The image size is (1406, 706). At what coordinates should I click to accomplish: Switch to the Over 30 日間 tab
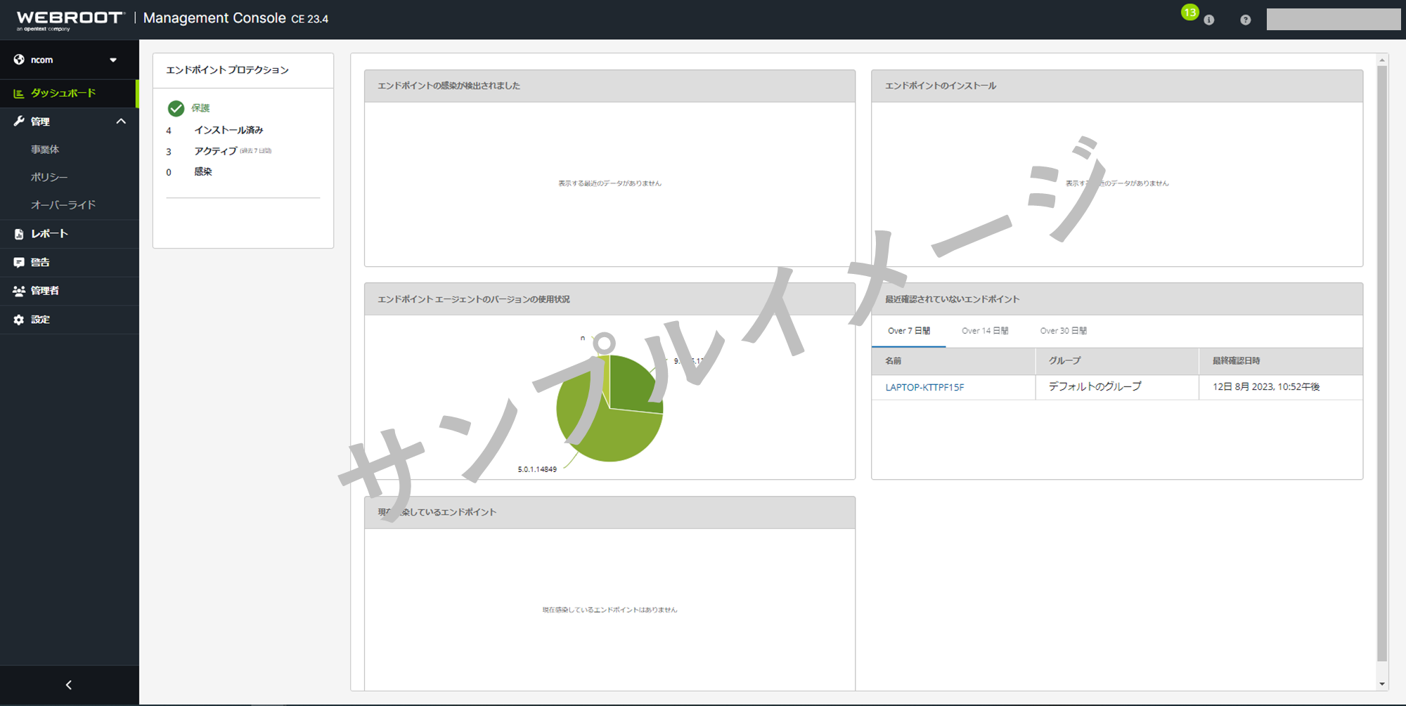1063,331
